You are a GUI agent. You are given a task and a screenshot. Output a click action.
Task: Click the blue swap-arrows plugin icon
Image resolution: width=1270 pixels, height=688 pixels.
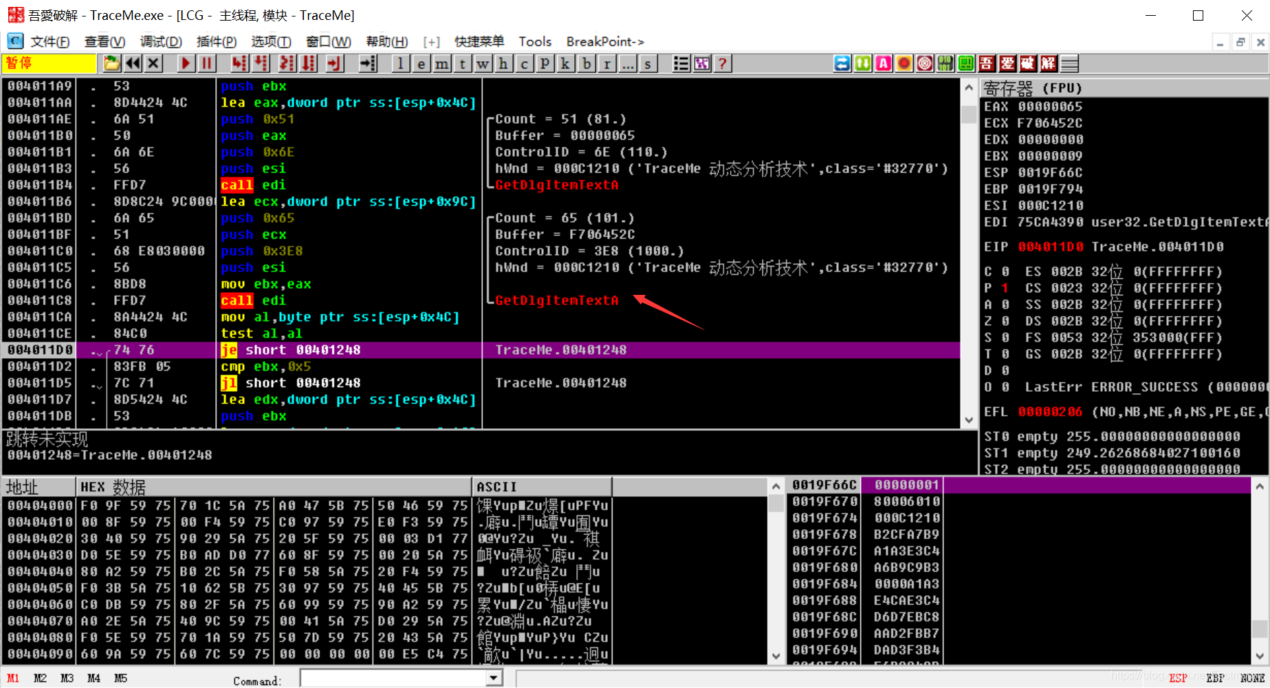coord(842,64)
